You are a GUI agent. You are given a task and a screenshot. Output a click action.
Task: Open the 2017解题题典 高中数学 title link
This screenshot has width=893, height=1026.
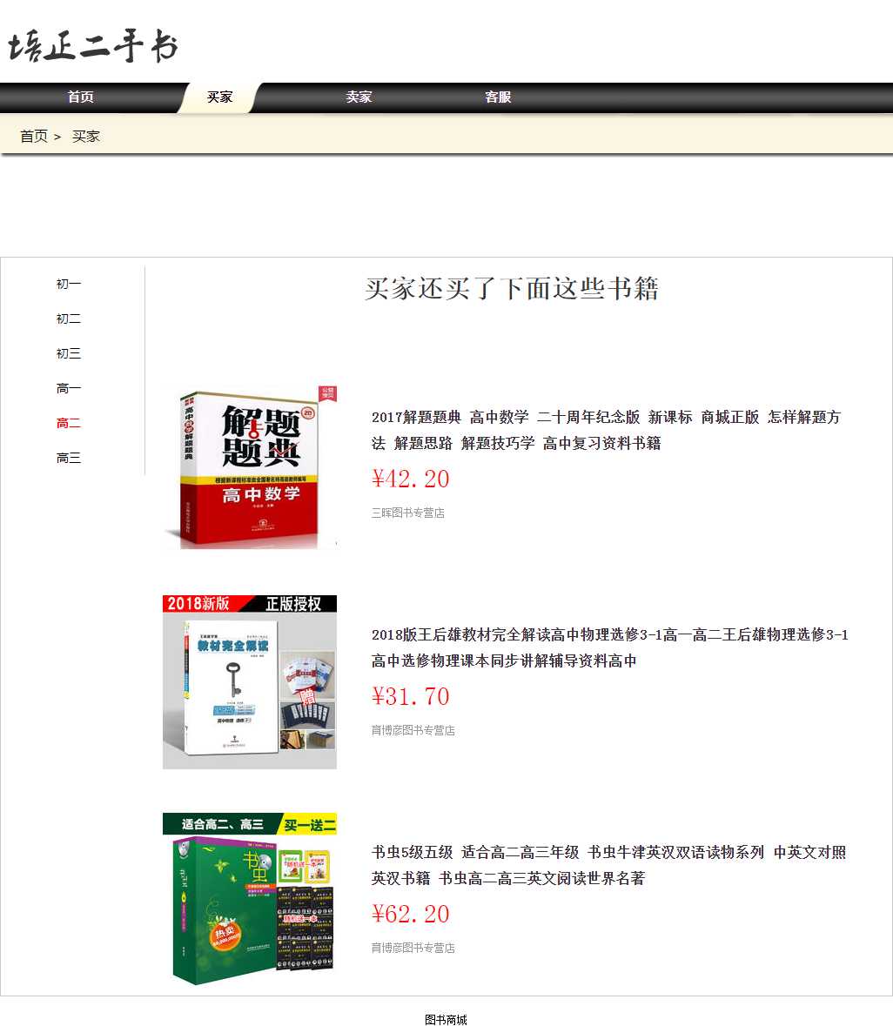(x=606, y=430)
